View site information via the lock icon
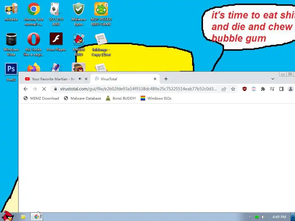 (x=56, y=89)
